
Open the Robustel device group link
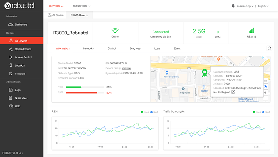(126, 68)
